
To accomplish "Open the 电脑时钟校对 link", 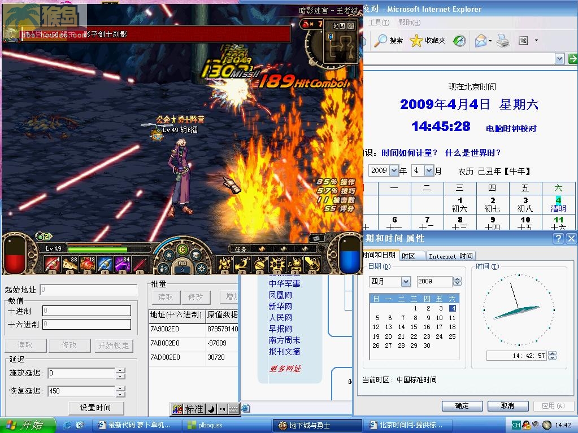I will click(511, 129).
